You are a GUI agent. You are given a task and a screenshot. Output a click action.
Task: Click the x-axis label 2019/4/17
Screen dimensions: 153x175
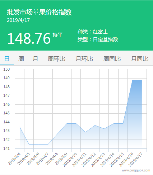[x=135, y=160]
